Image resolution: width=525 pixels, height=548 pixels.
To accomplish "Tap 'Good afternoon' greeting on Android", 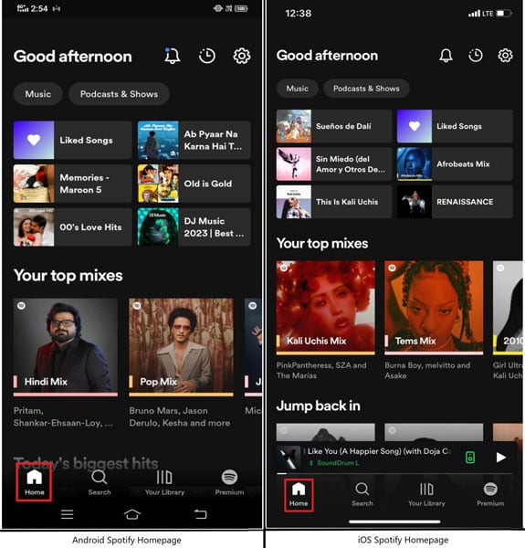I will [x=73, y=57].
